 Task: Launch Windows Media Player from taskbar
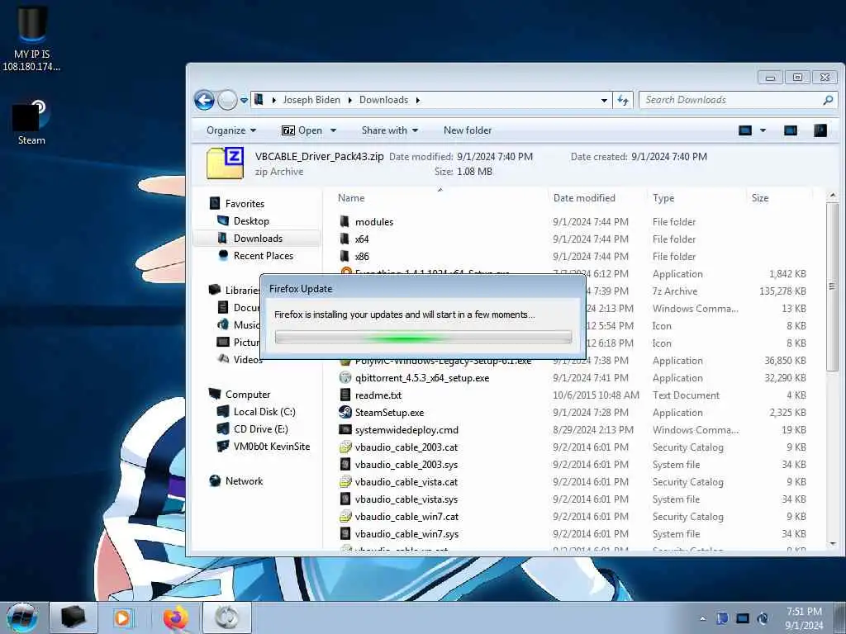123,617
